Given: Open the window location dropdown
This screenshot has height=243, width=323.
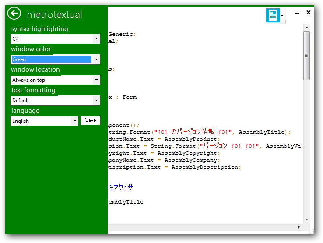Looking at the screenshot, I should [55, 80].
